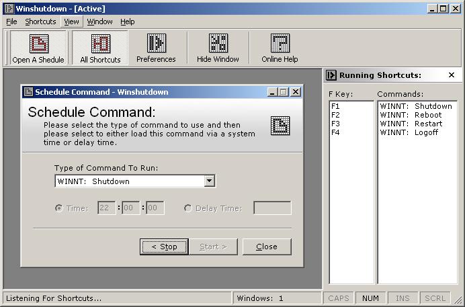Select F1 in the F Key list
465x307 pixels.
coord(351,106)
